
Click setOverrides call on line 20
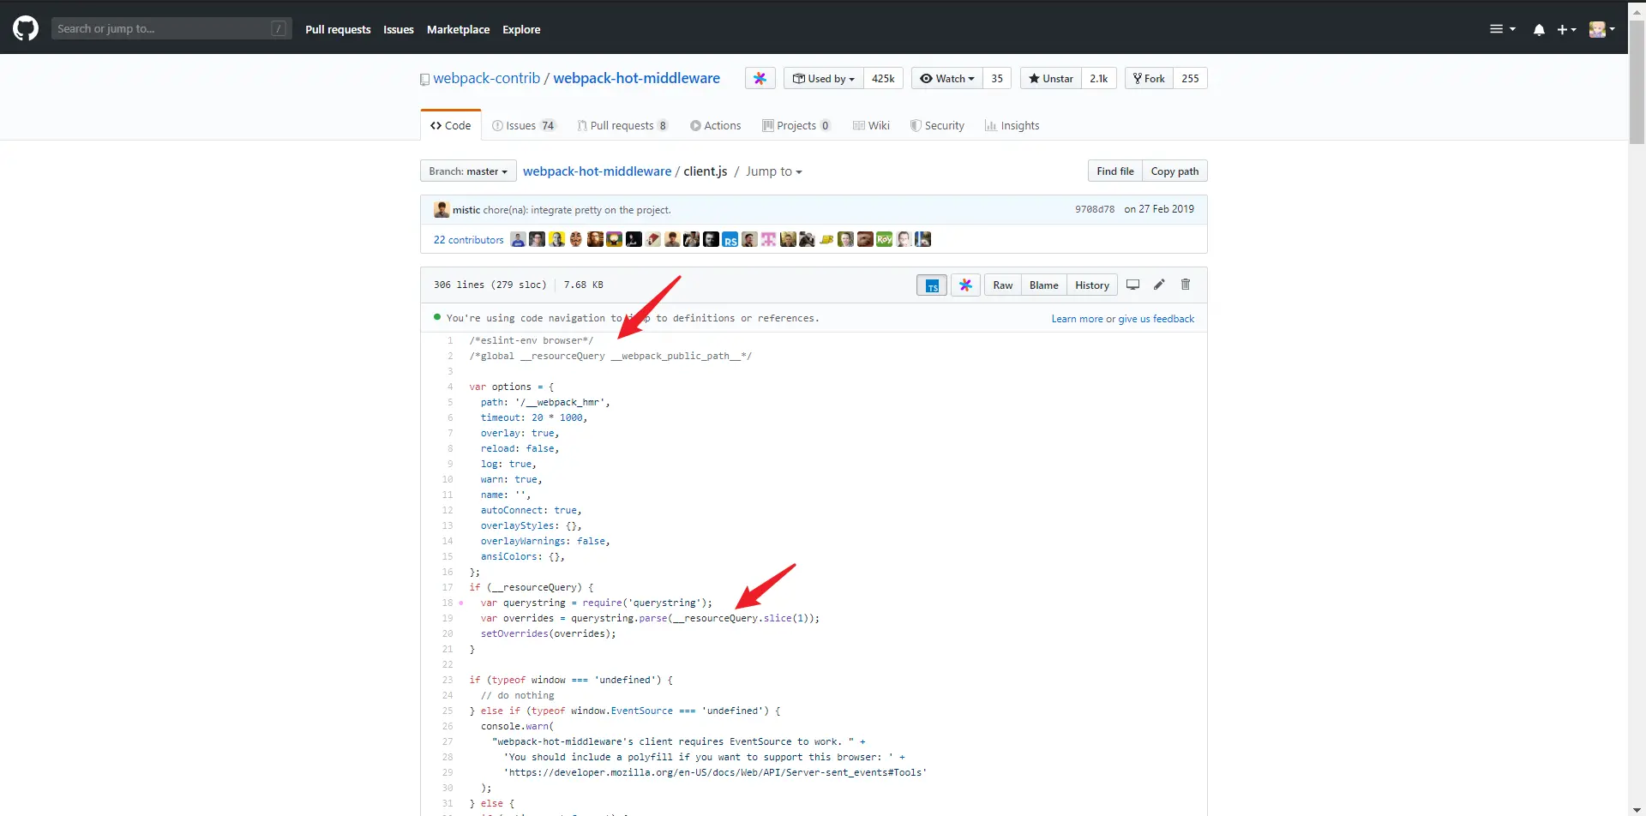[514, 633]
